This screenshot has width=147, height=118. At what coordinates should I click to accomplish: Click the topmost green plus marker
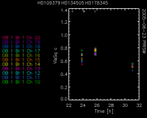pos(82,51)
